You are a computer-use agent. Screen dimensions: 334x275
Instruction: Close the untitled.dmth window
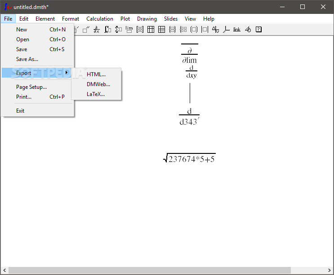pos(323,7)
